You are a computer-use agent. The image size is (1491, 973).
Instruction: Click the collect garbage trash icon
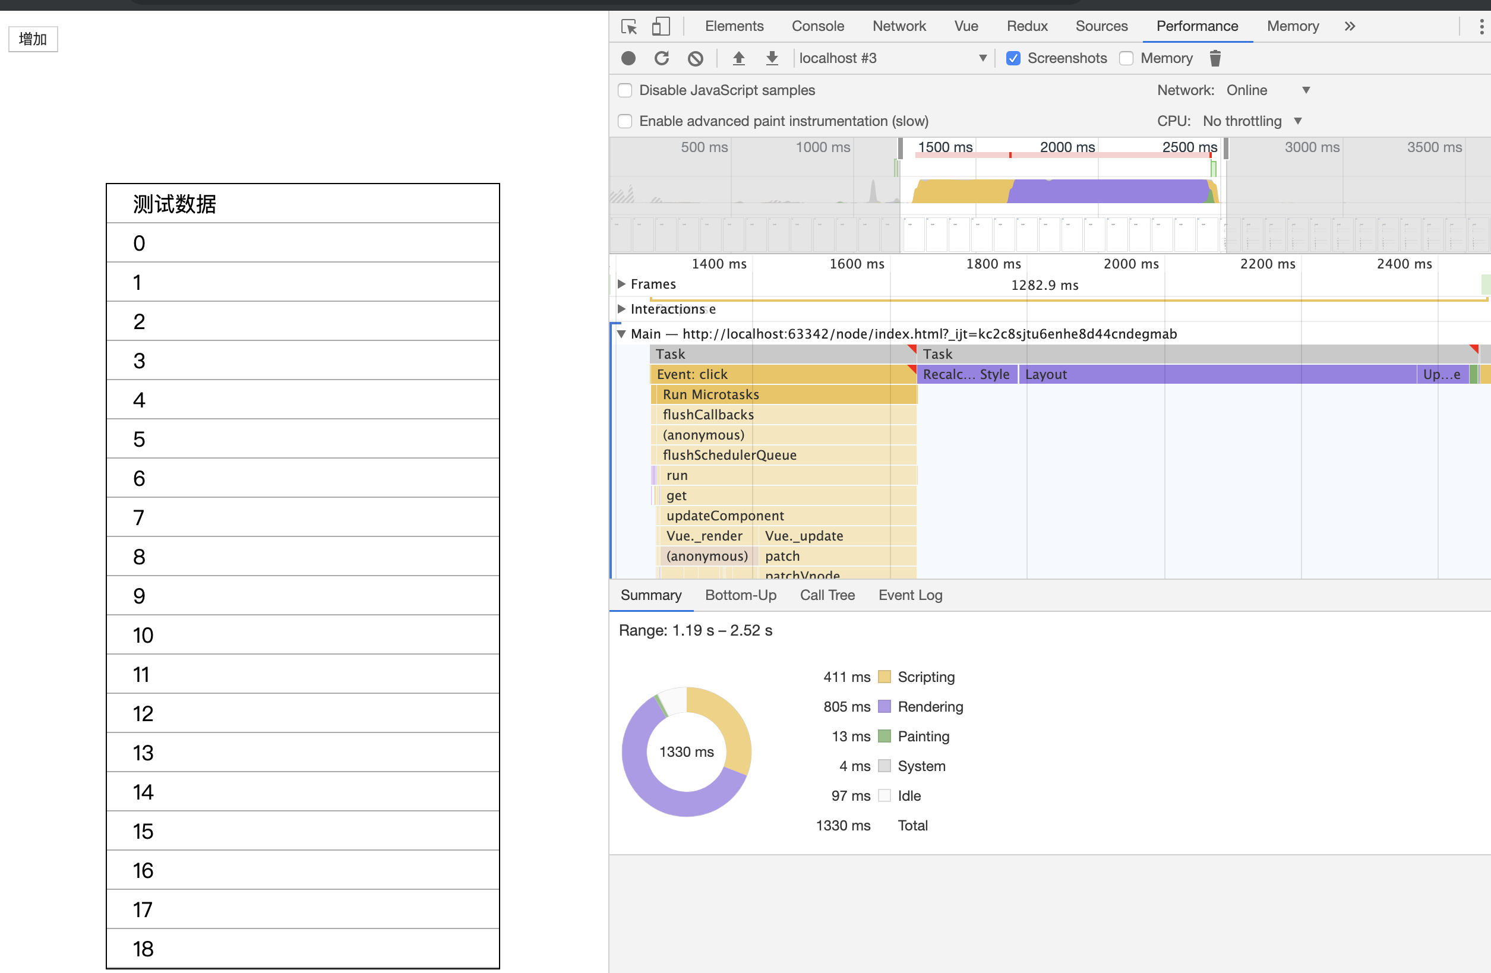(x=1215, y=58)
